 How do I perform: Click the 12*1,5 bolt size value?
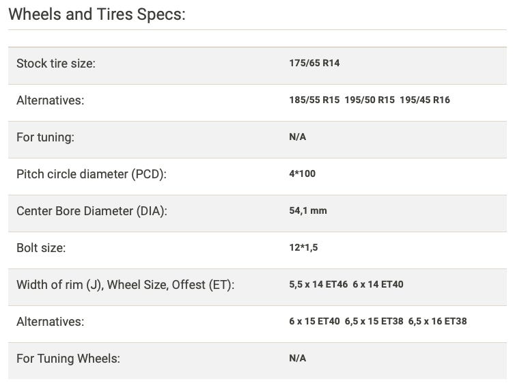(x=303, y=247)
